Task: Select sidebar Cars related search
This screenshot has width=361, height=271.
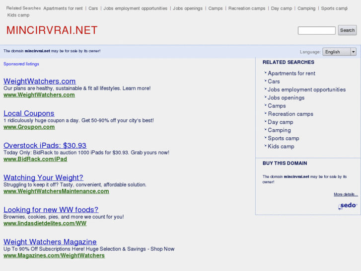Action: [274, 82]
